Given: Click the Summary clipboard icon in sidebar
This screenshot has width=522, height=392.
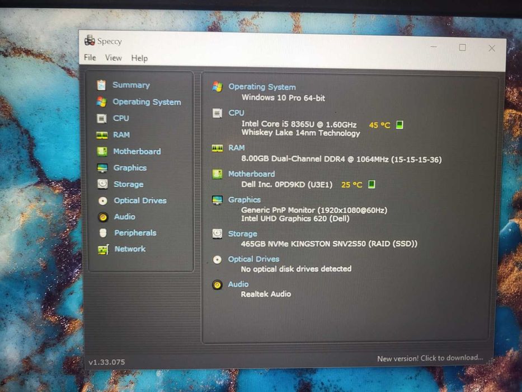Looking at the screenshot, I should (x=101, y=85).
